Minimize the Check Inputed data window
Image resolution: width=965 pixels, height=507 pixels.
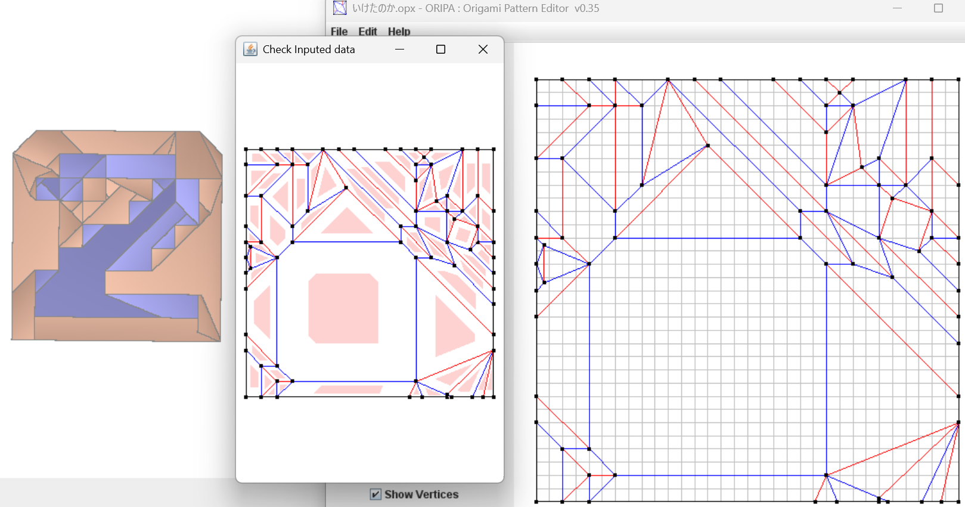399,50
